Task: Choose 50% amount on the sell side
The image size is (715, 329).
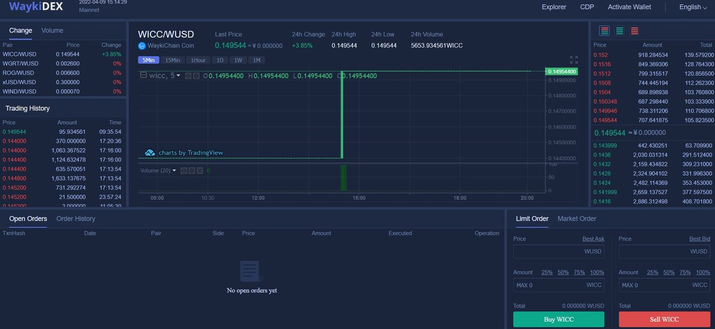Action: (x=669, y=272)
